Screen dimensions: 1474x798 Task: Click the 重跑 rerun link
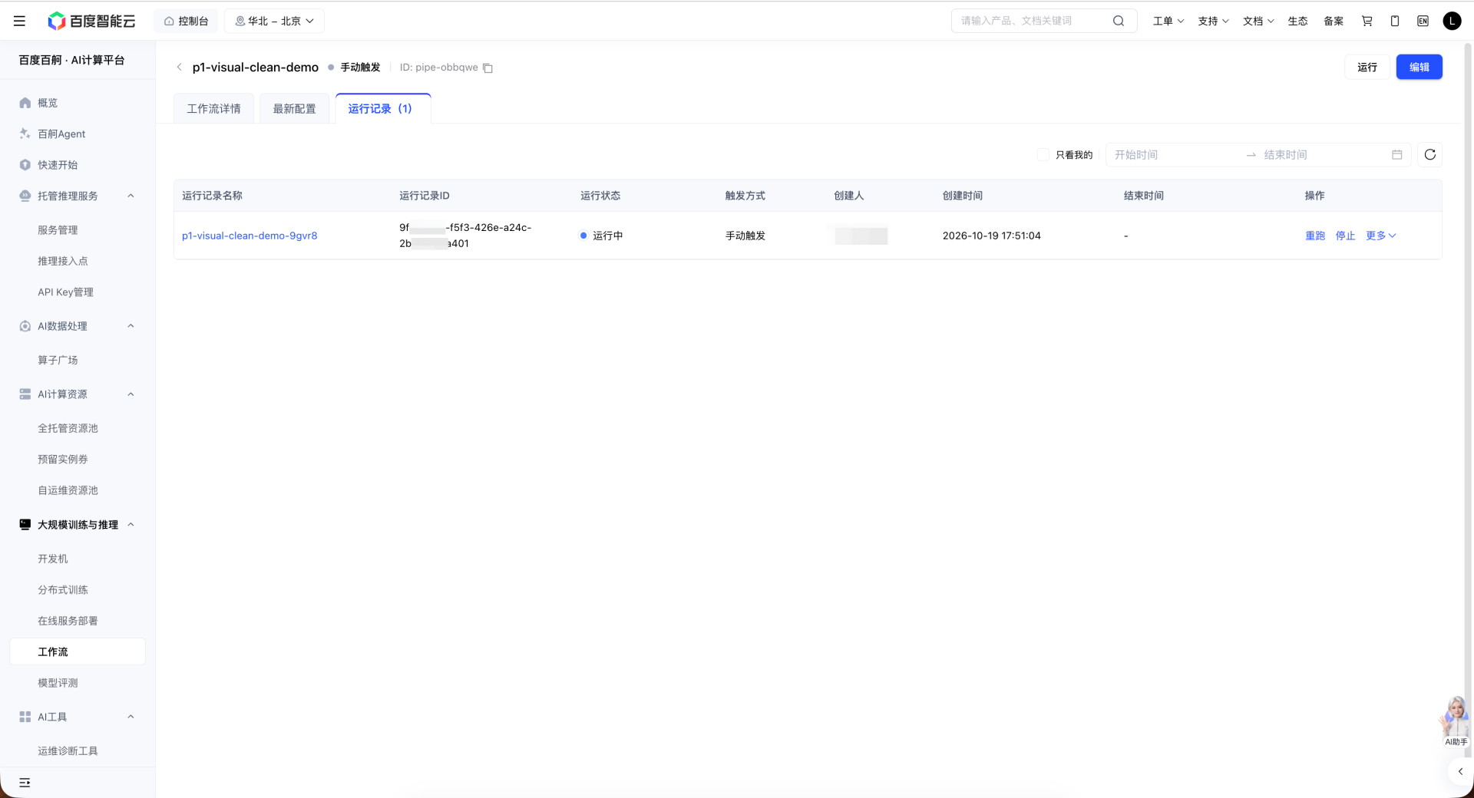[x=1315, y=236]
